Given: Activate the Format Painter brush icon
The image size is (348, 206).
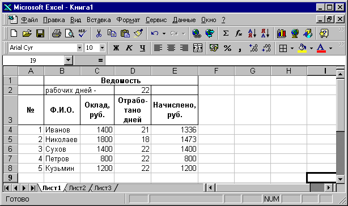Looking at the screenshot, I should click(x=138, y=33).
